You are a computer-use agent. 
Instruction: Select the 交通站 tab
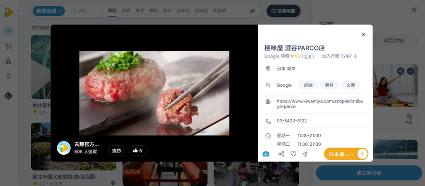[x=201, y=11]
